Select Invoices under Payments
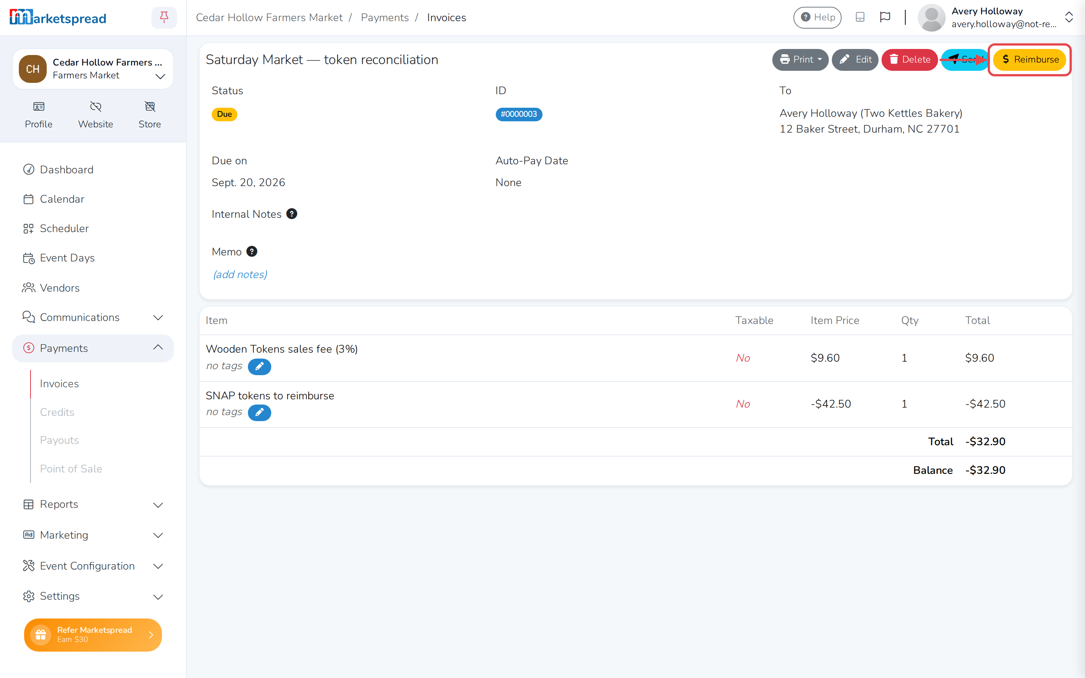This screenshot has height=678, width=1085. coord(59,384)
